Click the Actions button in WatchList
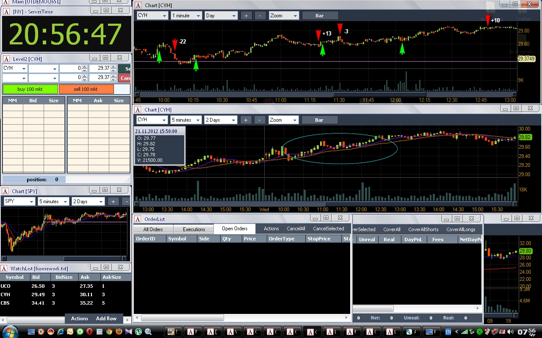Image resolution: width=542 pixels, height=338 pixels. [x=80, y=319]
